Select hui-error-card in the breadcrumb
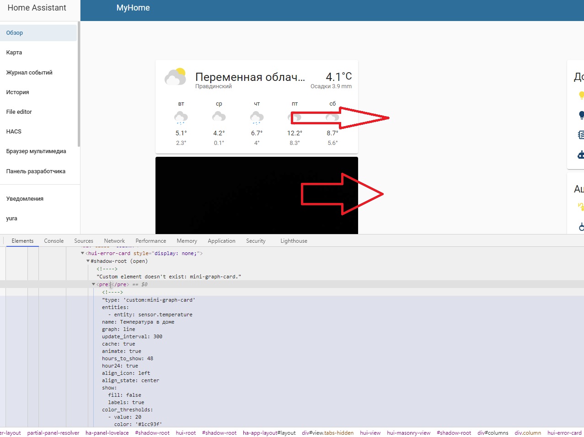 (x=564, y=433)
